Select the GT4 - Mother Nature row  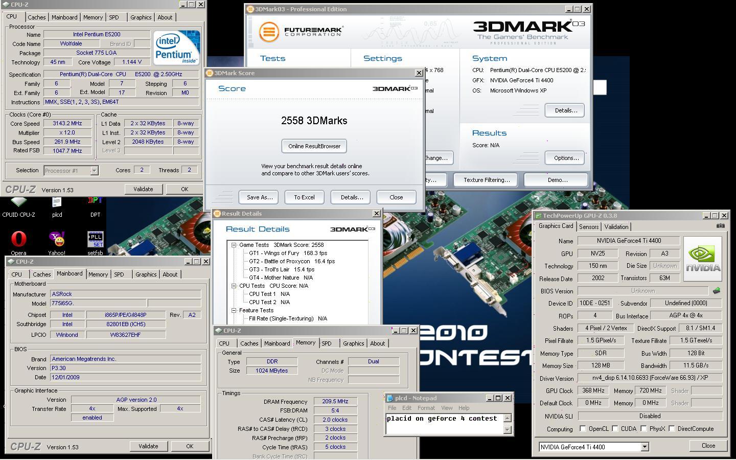click(281, 278)
